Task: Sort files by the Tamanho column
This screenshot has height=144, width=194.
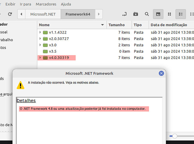Action: click(119, 25)
